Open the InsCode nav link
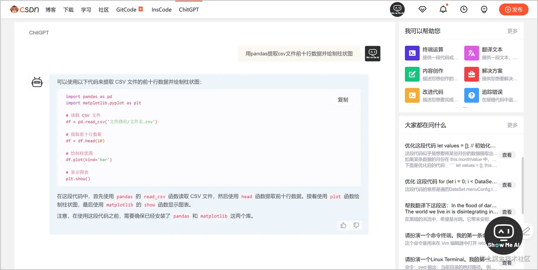The height and width of the screenshot is (270, 538). point(162,10)
